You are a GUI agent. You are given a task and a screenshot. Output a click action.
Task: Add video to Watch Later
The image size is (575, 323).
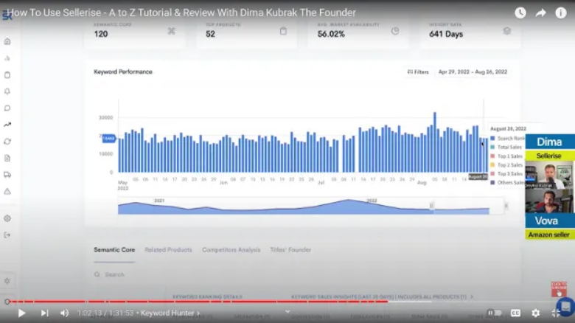click(520, 13)
